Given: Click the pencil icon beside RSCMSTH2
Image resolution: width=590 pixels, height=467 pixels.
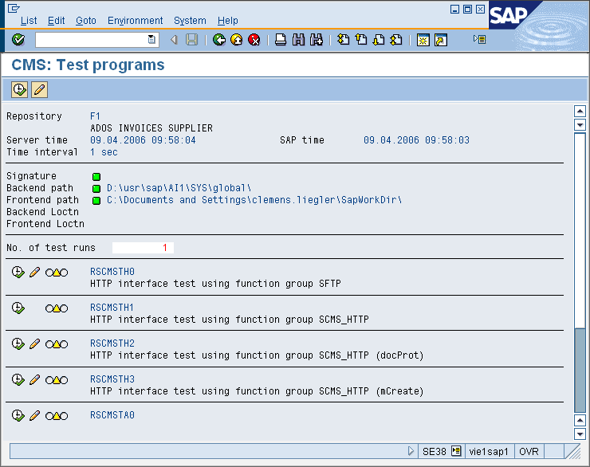Looking at the screenshot, I should 34,344.
